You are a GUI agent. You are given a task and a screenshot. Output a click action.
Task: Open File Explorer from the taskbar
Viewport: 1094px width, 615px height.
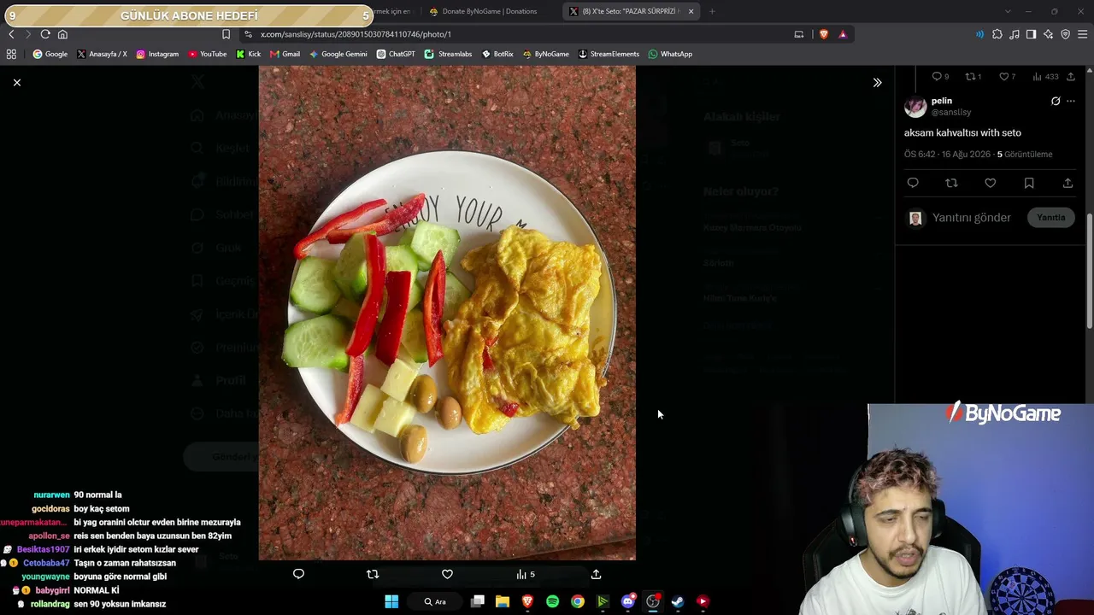pyautogui.click(x=503, y=601)
